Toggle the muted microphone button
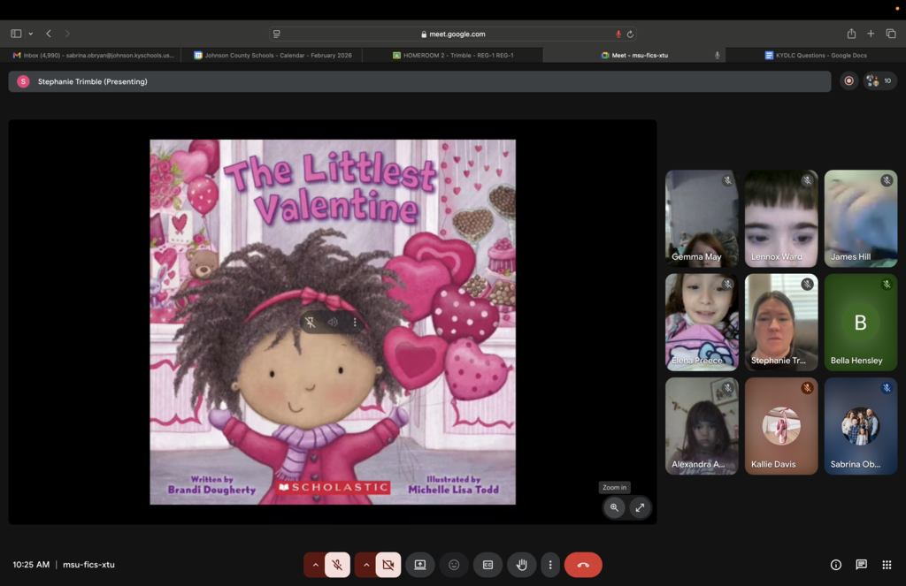 337,565
